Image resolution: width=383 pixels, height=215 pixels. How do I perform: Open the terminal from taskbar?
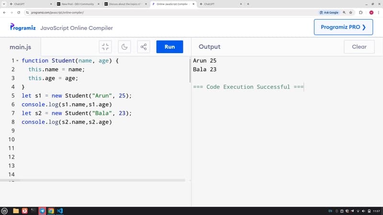pyautogui.click(x=34, y=211)
